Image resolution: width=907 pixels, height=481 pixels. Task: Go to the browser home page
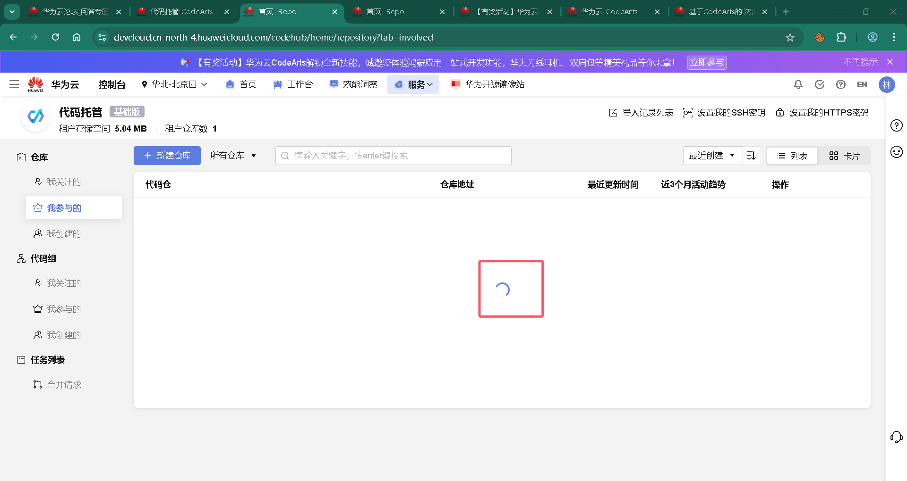point(77,37)
